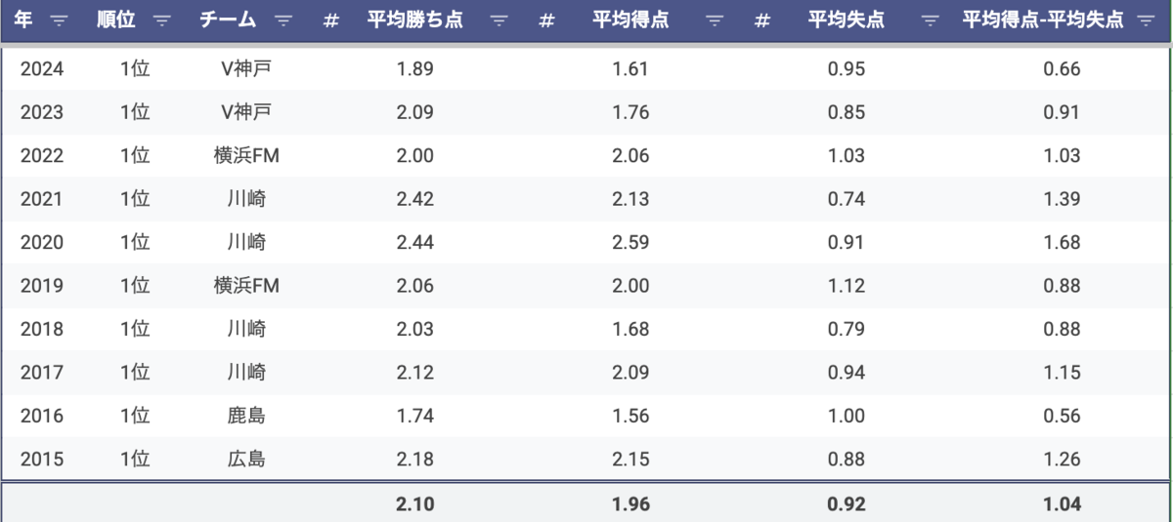Select goal difference 1.26 for 2015
The image size is (1173, 522).
pyautogui.click(x=1062, y=459)
